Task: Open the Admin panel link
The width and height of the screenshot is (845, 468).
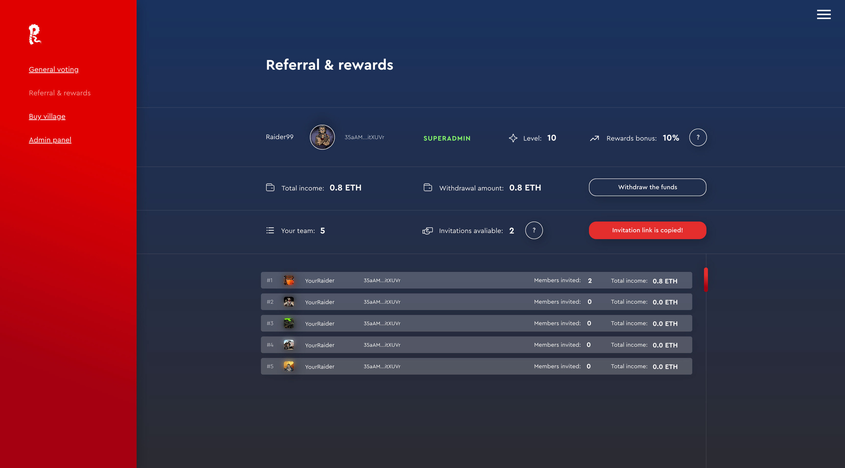Action: click(50, 140)
